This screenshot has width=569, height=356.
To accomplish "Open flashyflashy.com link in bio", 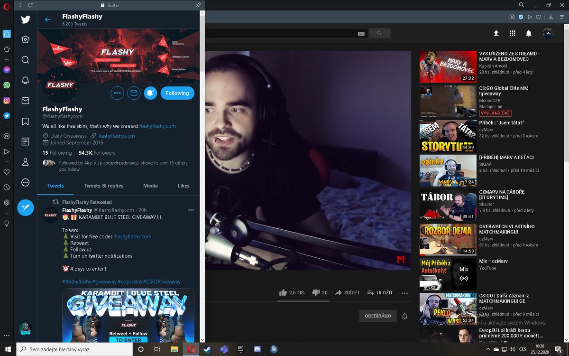I will (157, 126).
